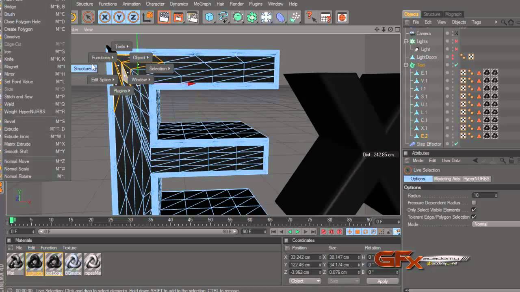This screenshot has width=520, height=292.
Task: Open the Object coordinate mode dropdown
Action: click(305, 281)
